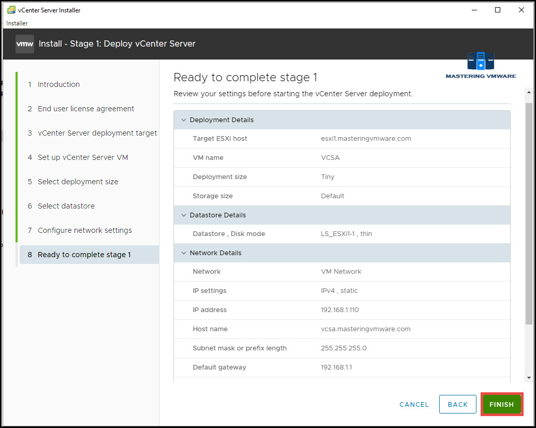This screenshot has width=536, height=428.
Task: Click the 'VM Network' value
Action: click(x=341, y=272)
